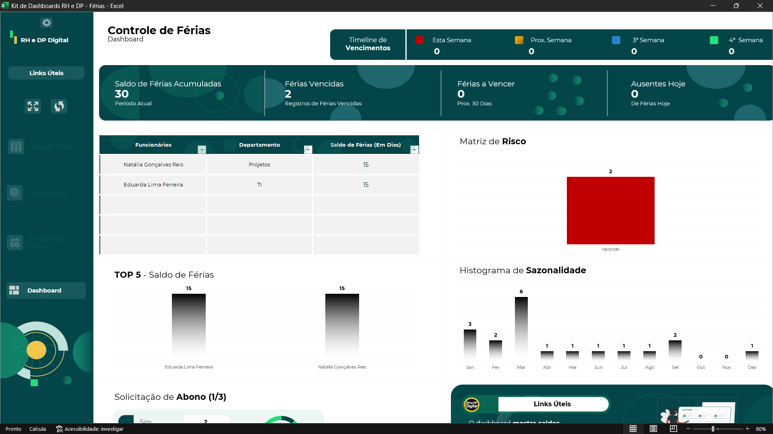773x434 pixels.
Task: Open Links Úteis in the sidebar
Action: [x=46, y=73]
